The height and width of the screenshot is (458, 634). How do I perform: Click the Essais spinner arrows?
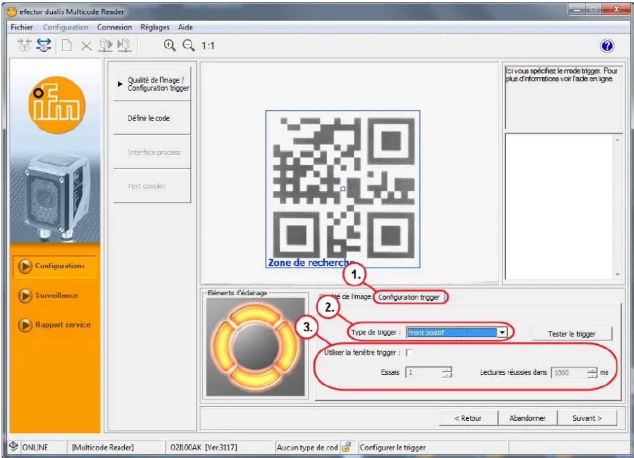click(x=447, y=373)
